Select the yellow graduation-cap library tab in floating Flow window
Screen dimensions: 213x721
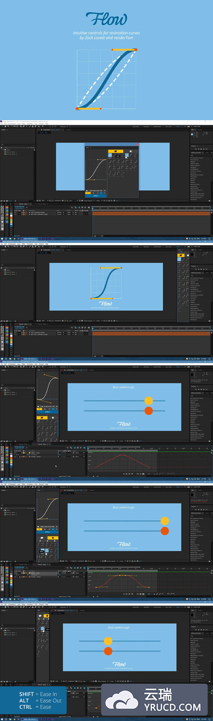[116, 151]
